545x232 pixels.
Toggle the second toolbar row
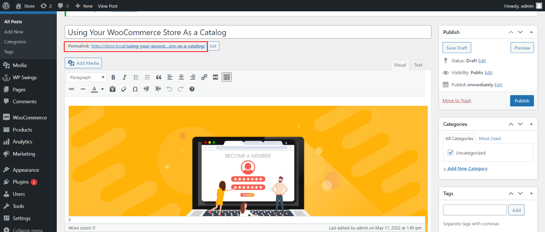(x=227, y=77)
